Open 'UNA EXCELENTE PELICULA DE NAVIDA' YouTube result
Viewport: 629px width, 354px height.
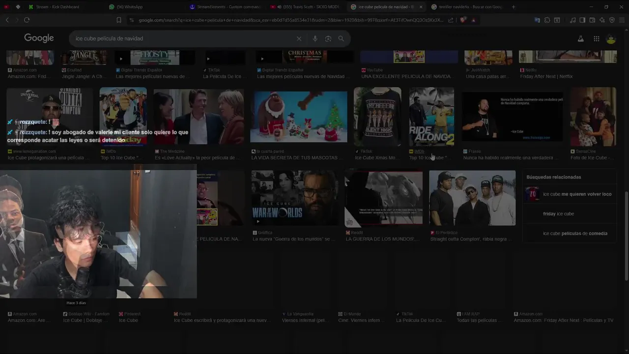[406, 77]
